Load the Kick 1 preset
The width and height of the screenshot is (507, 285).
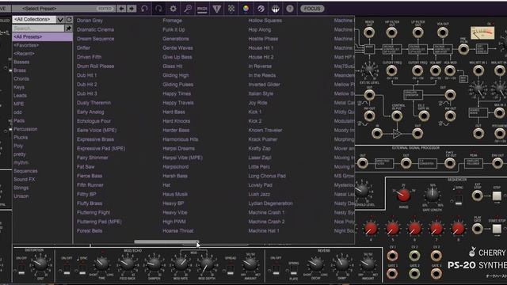tap(255, 112)
